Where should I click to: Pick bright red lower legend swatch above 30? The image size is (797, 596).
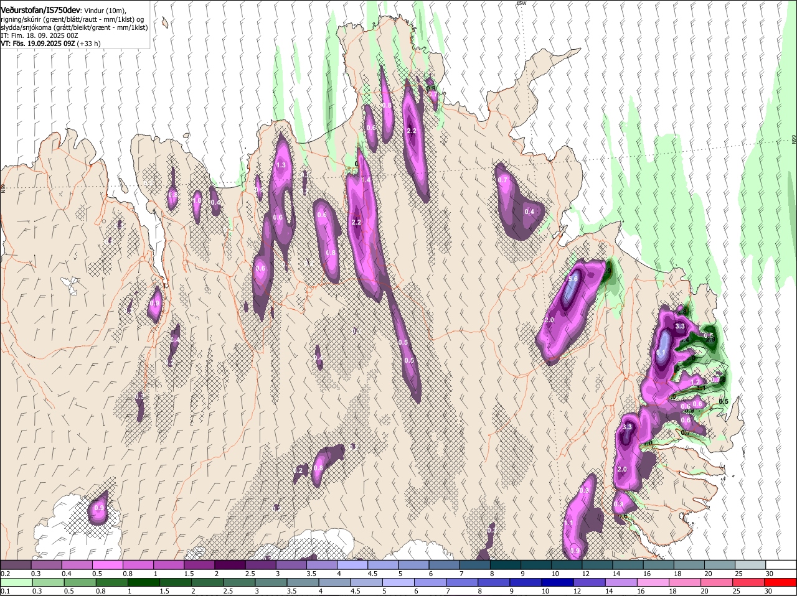coord(781,582)
